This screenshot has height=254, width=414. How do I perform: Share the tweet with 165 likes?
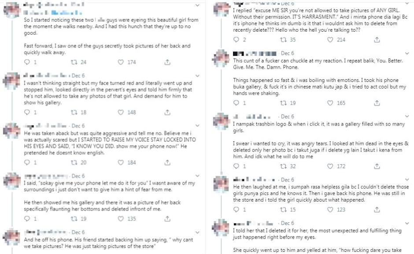pos(377,103)
